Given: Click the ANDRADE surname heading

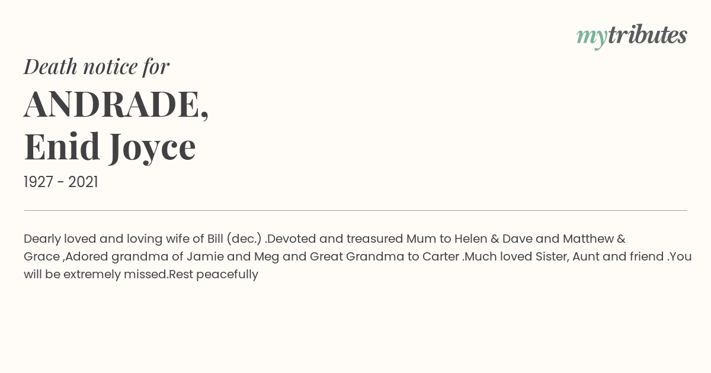Looking at the screenshot, I should 112,104.
